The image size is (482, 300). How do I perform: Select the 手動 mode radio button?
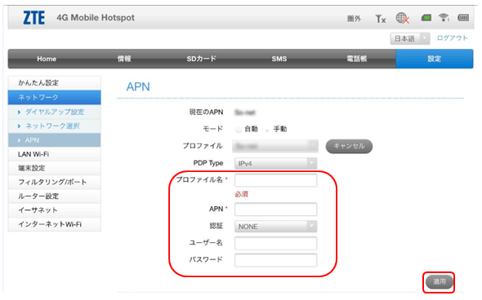(267, 130)
